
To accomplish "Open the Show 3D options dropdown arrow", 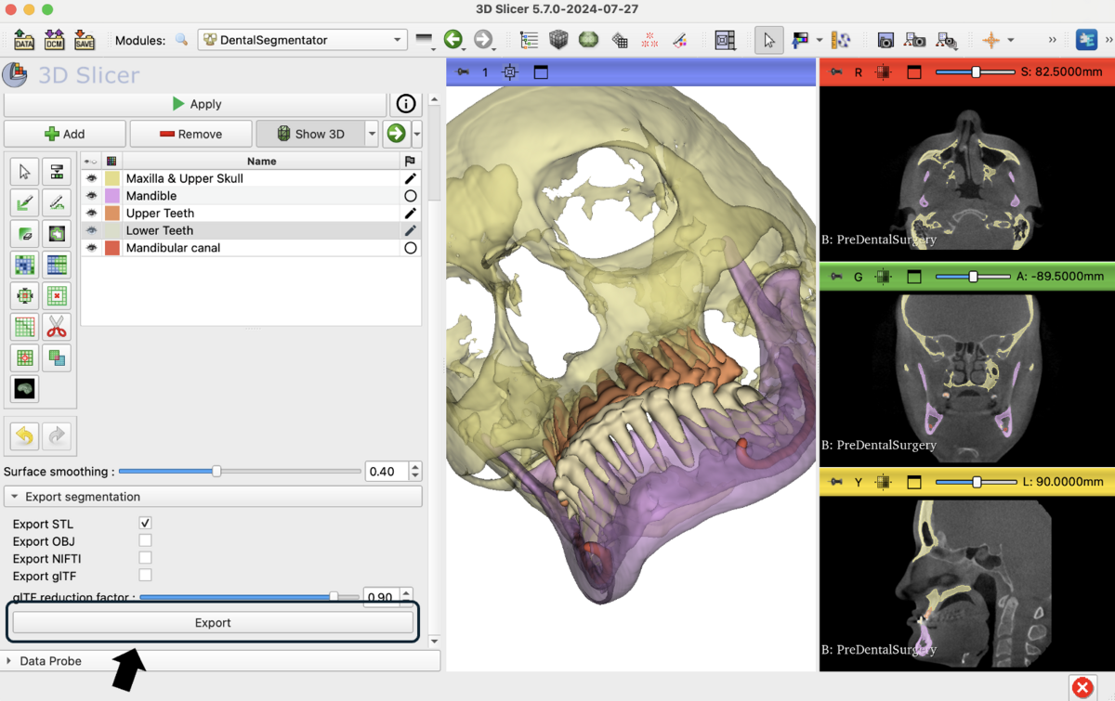I will [x=372, y=134].
